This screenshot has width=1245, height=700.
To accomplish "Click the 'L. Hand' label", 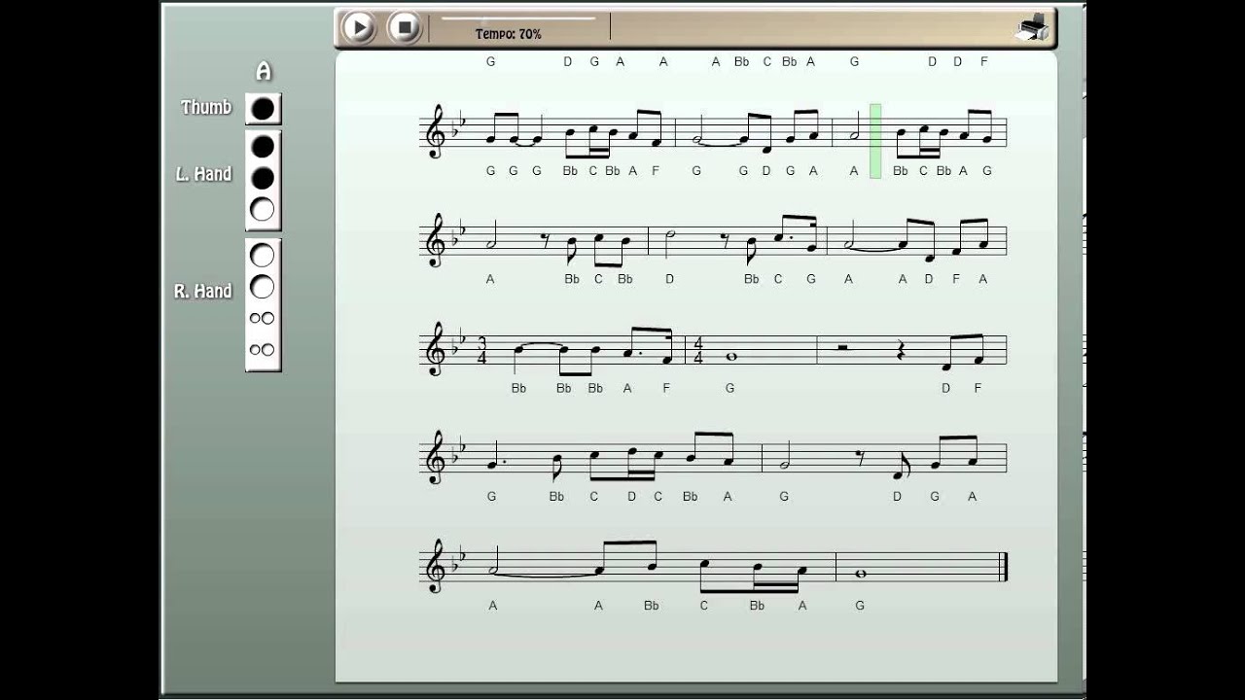I will (x=204, y=174).
